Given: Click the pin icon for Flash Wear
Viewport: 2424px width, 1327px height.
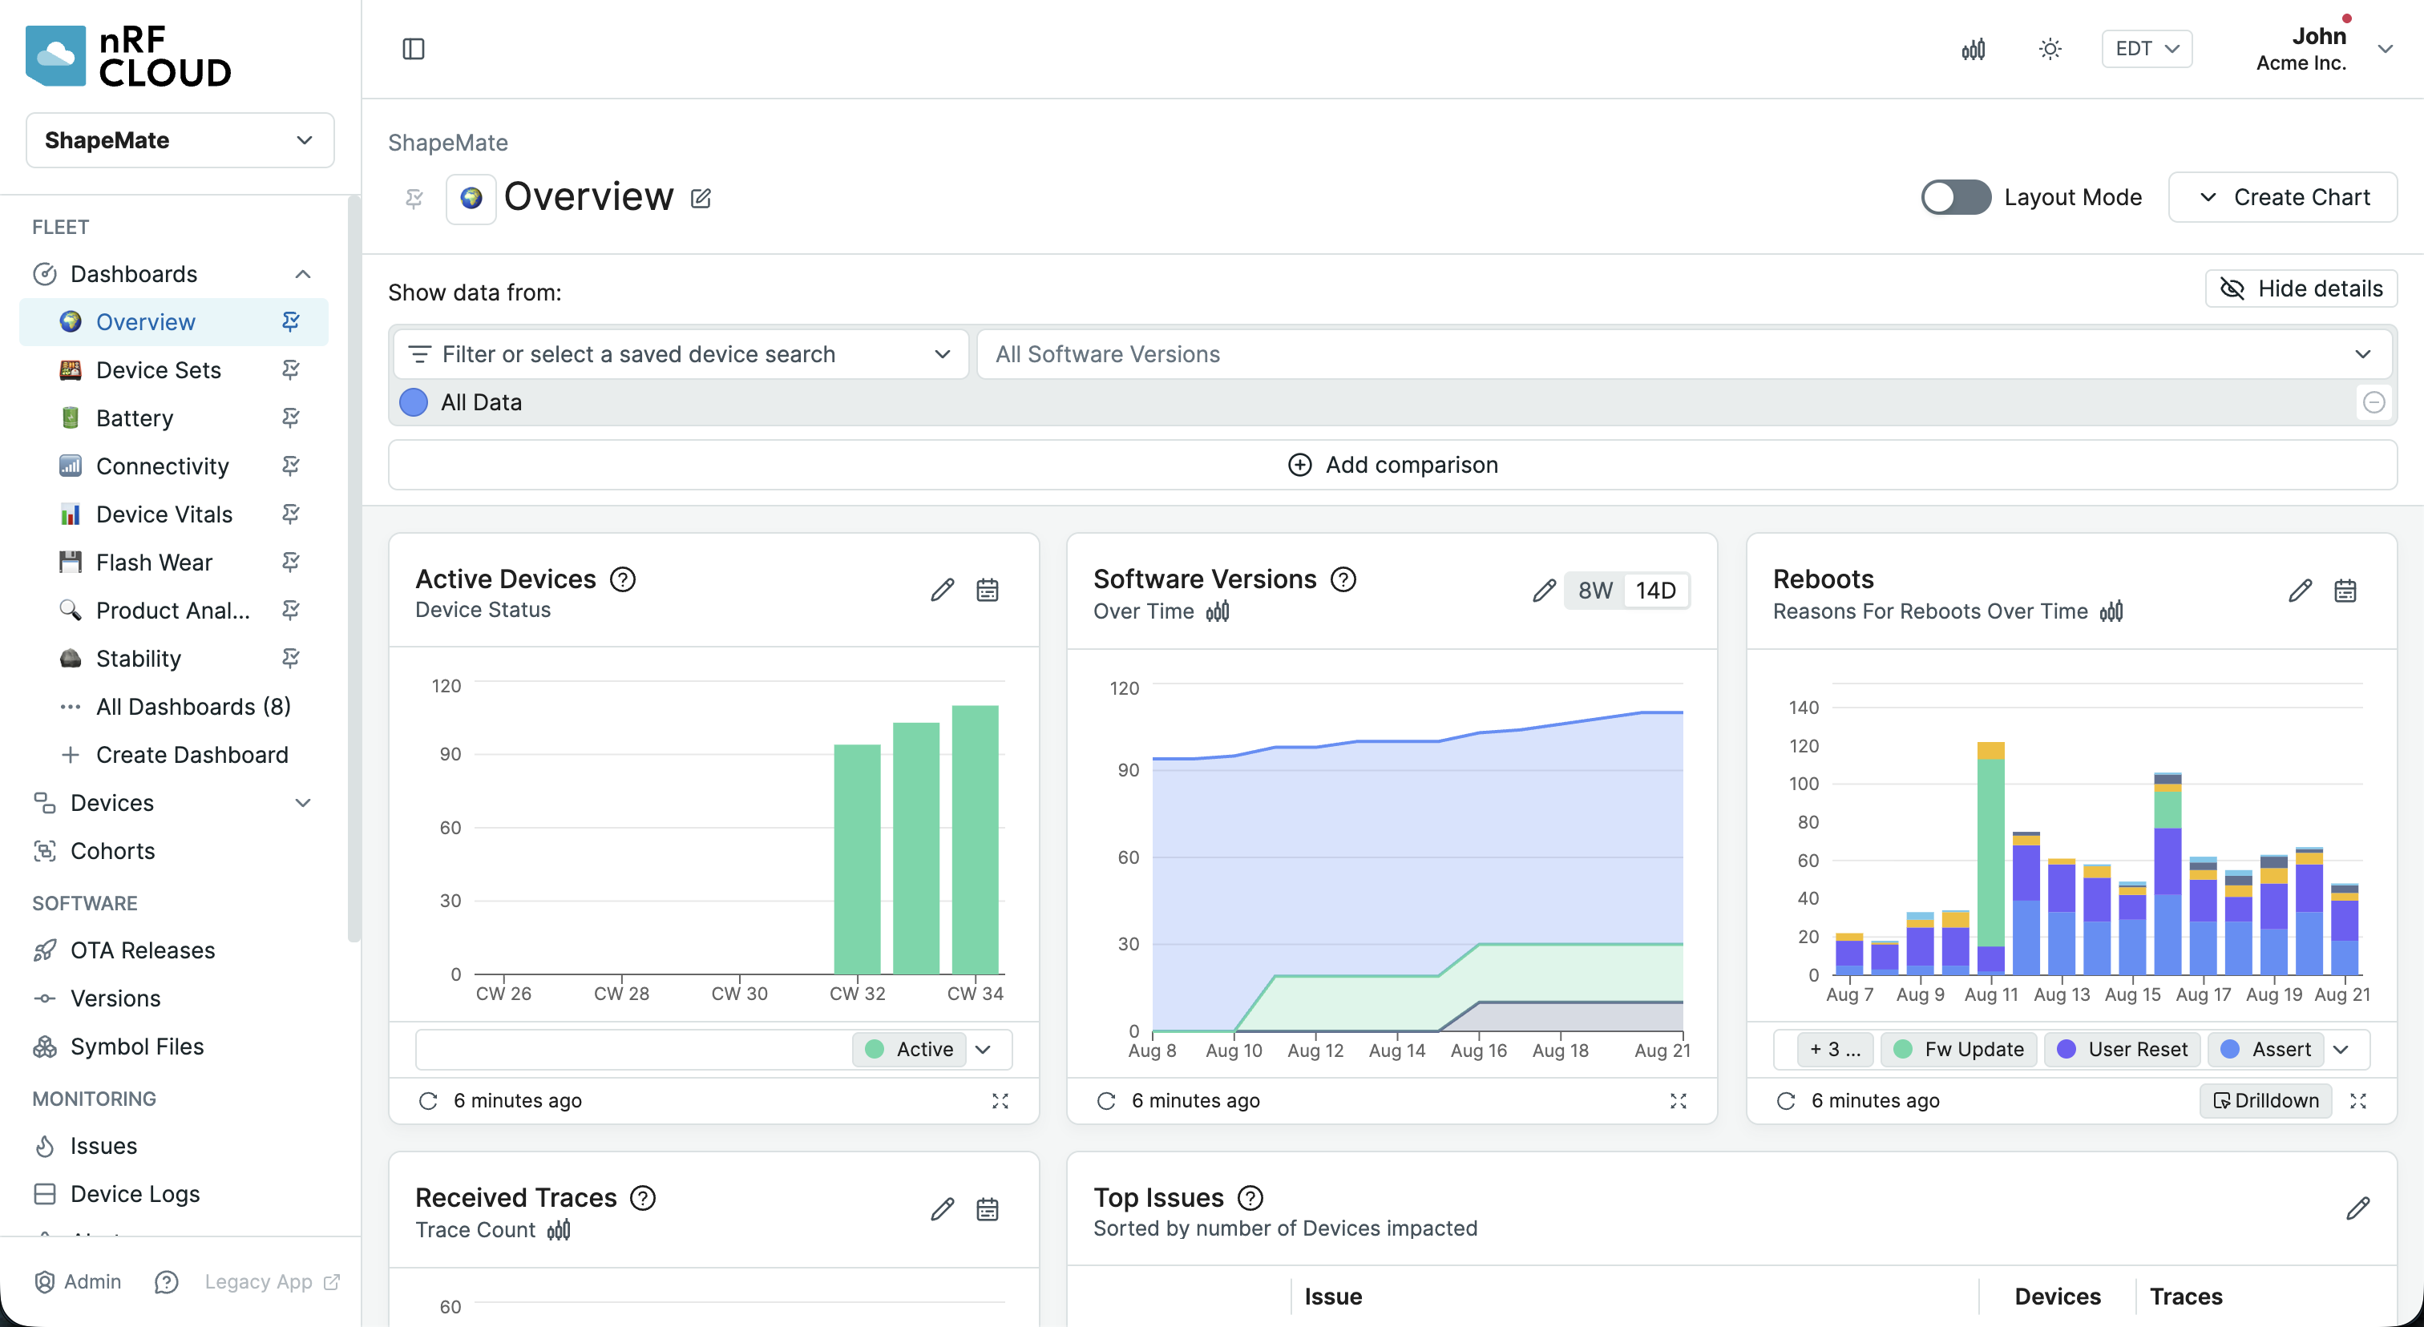Looking at the screenshot, I should pyautogui.click(x=291, y=562).
